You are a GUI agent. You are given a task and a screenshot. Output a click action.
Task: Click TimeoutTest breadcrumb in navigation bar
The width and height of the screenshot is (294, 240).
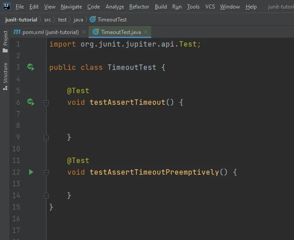click(112, 20)
